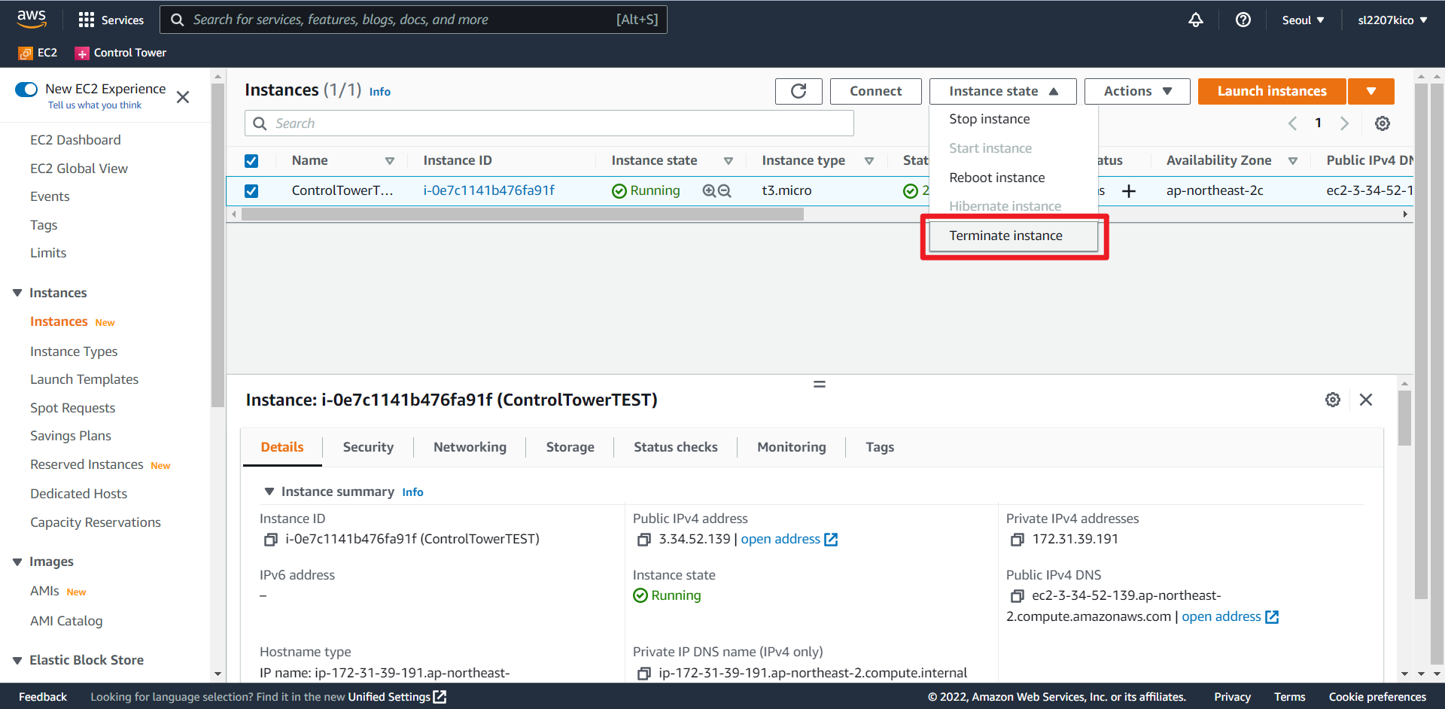
Task: Open the Actions dropdown
Action: [1136, 90]
